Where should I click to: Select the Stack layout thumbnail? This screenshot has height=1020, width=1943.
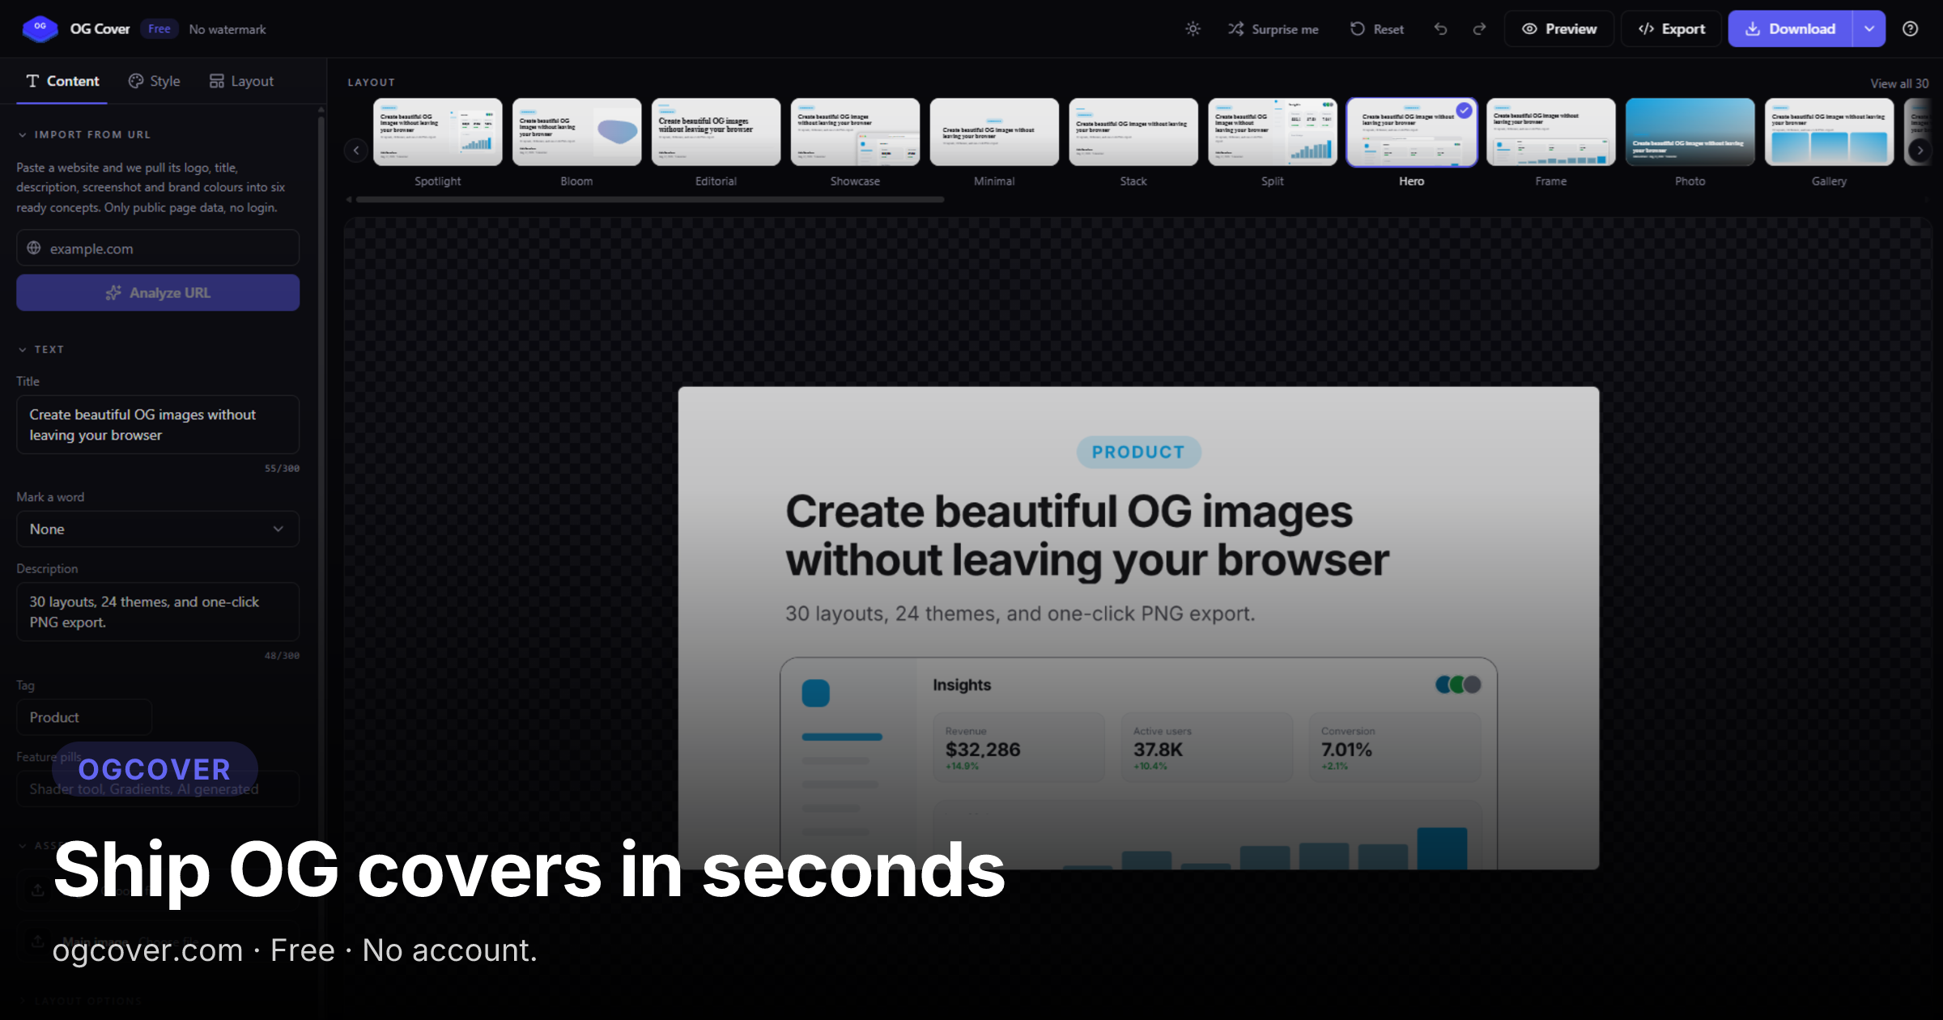1133,132
